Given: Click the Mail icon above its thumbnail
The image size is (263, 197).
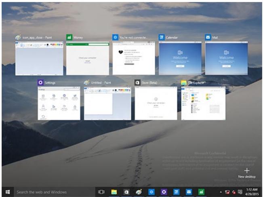Looking at the screenshot, I should pos(208,37).
